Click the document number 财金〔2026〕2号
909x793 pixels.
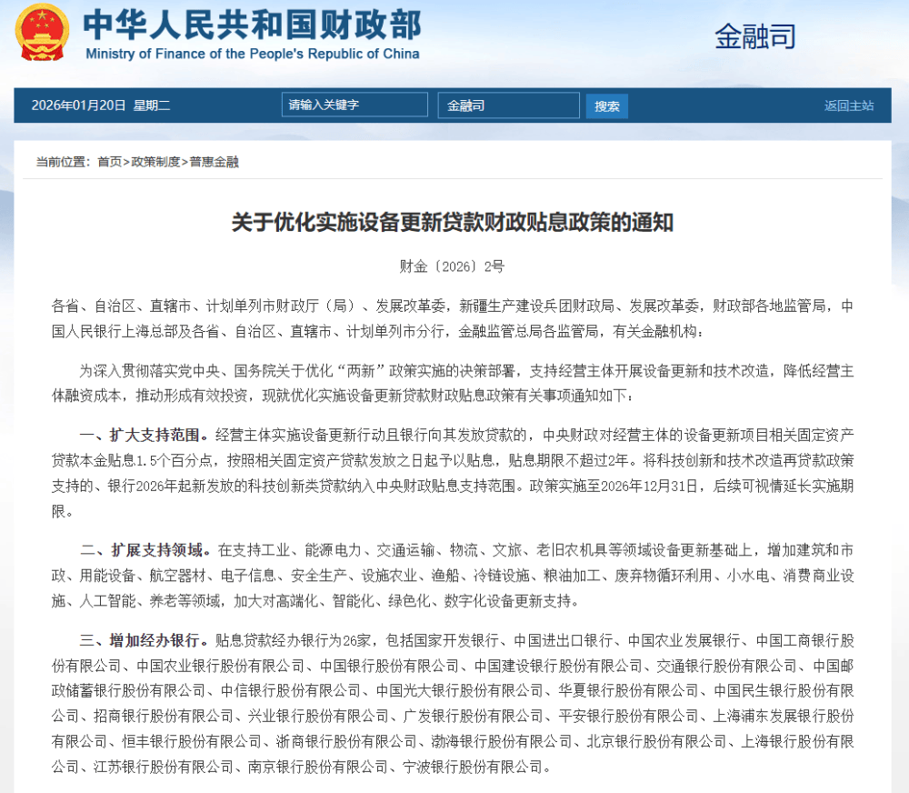click(x=452, y=266)
